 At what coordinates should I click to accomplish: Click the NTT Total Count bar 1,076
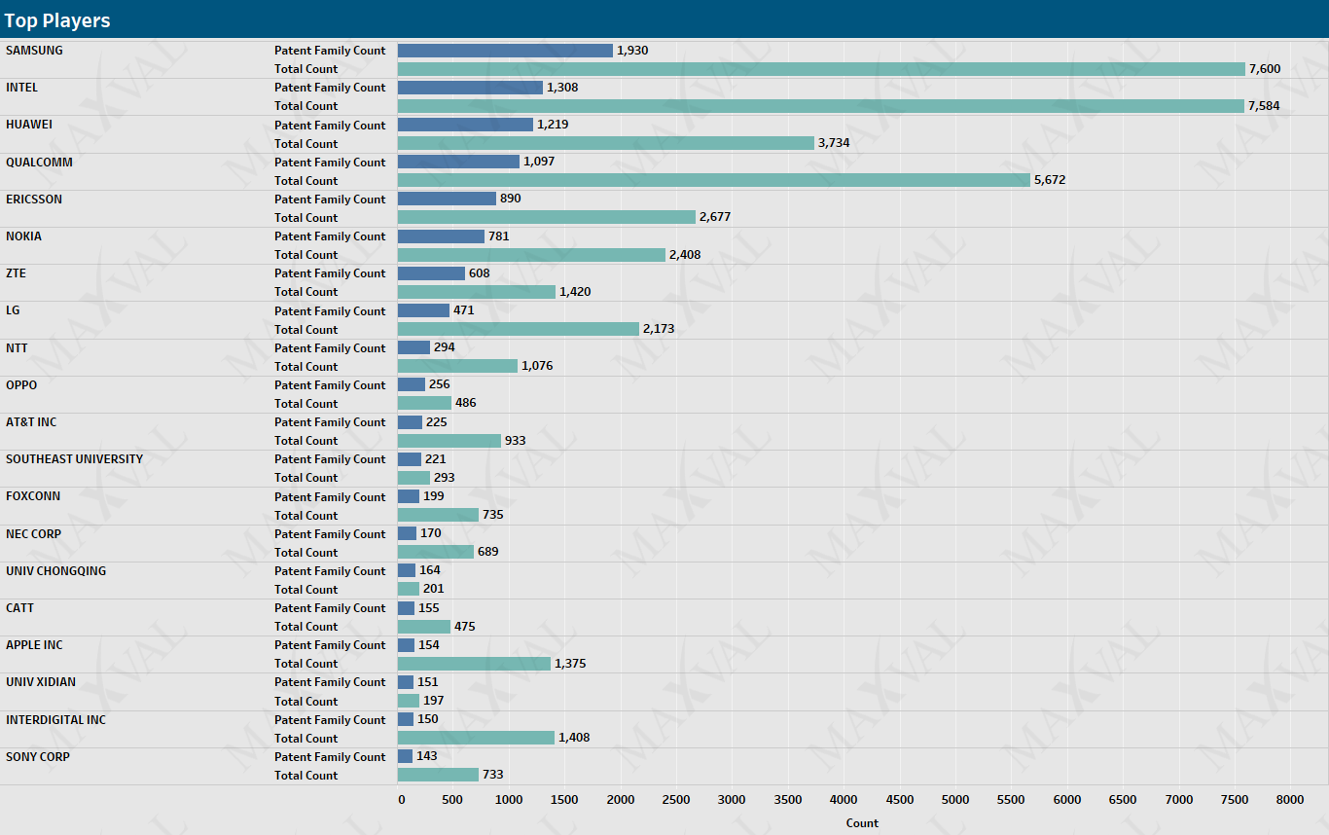tap(457, 366)
